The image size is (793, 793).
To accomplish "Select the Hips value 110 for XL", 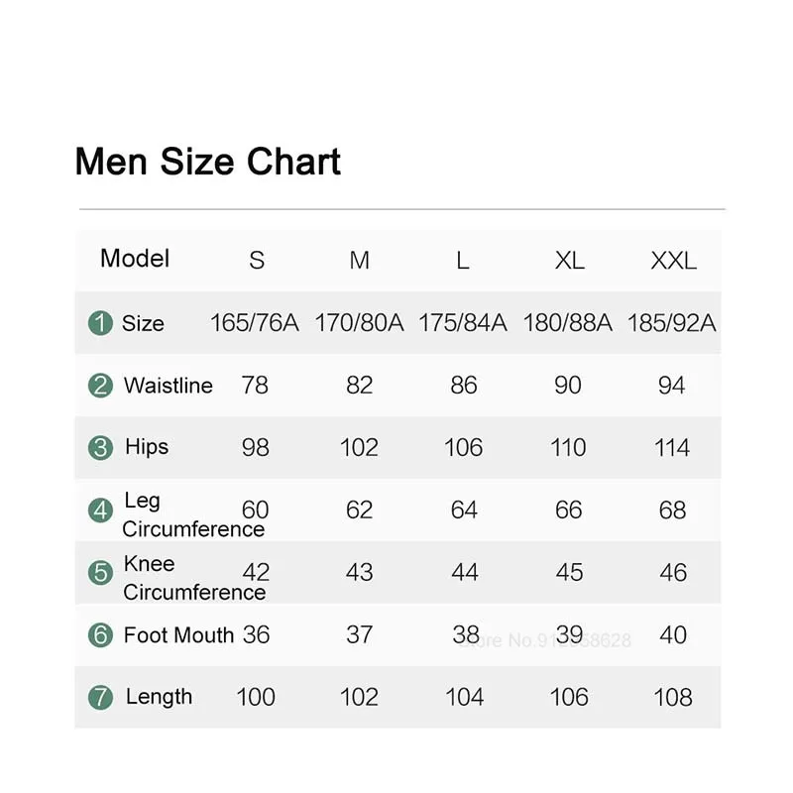I will 568,448.
